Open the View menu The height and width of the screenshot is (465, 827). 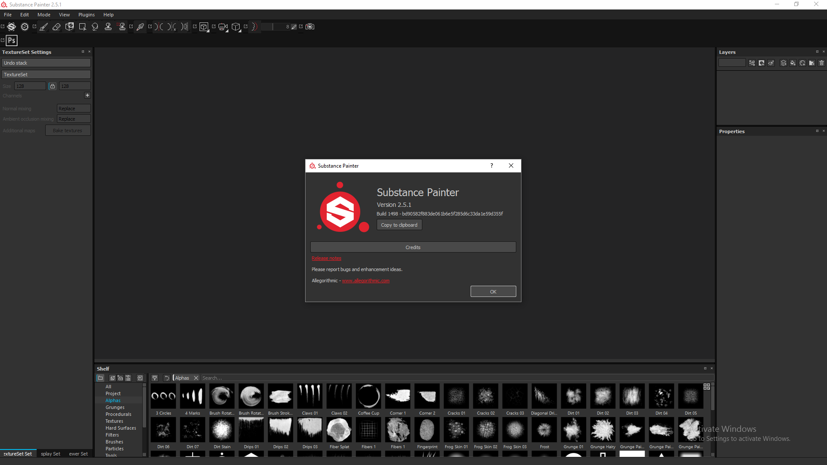point(64,15)
